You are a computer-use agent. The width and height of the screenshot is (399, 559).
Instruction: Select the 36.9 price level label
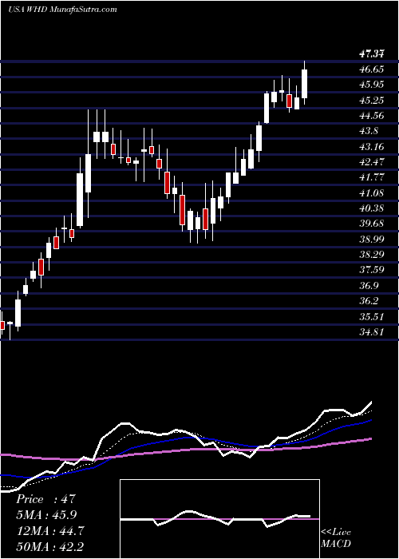[369, 286]
